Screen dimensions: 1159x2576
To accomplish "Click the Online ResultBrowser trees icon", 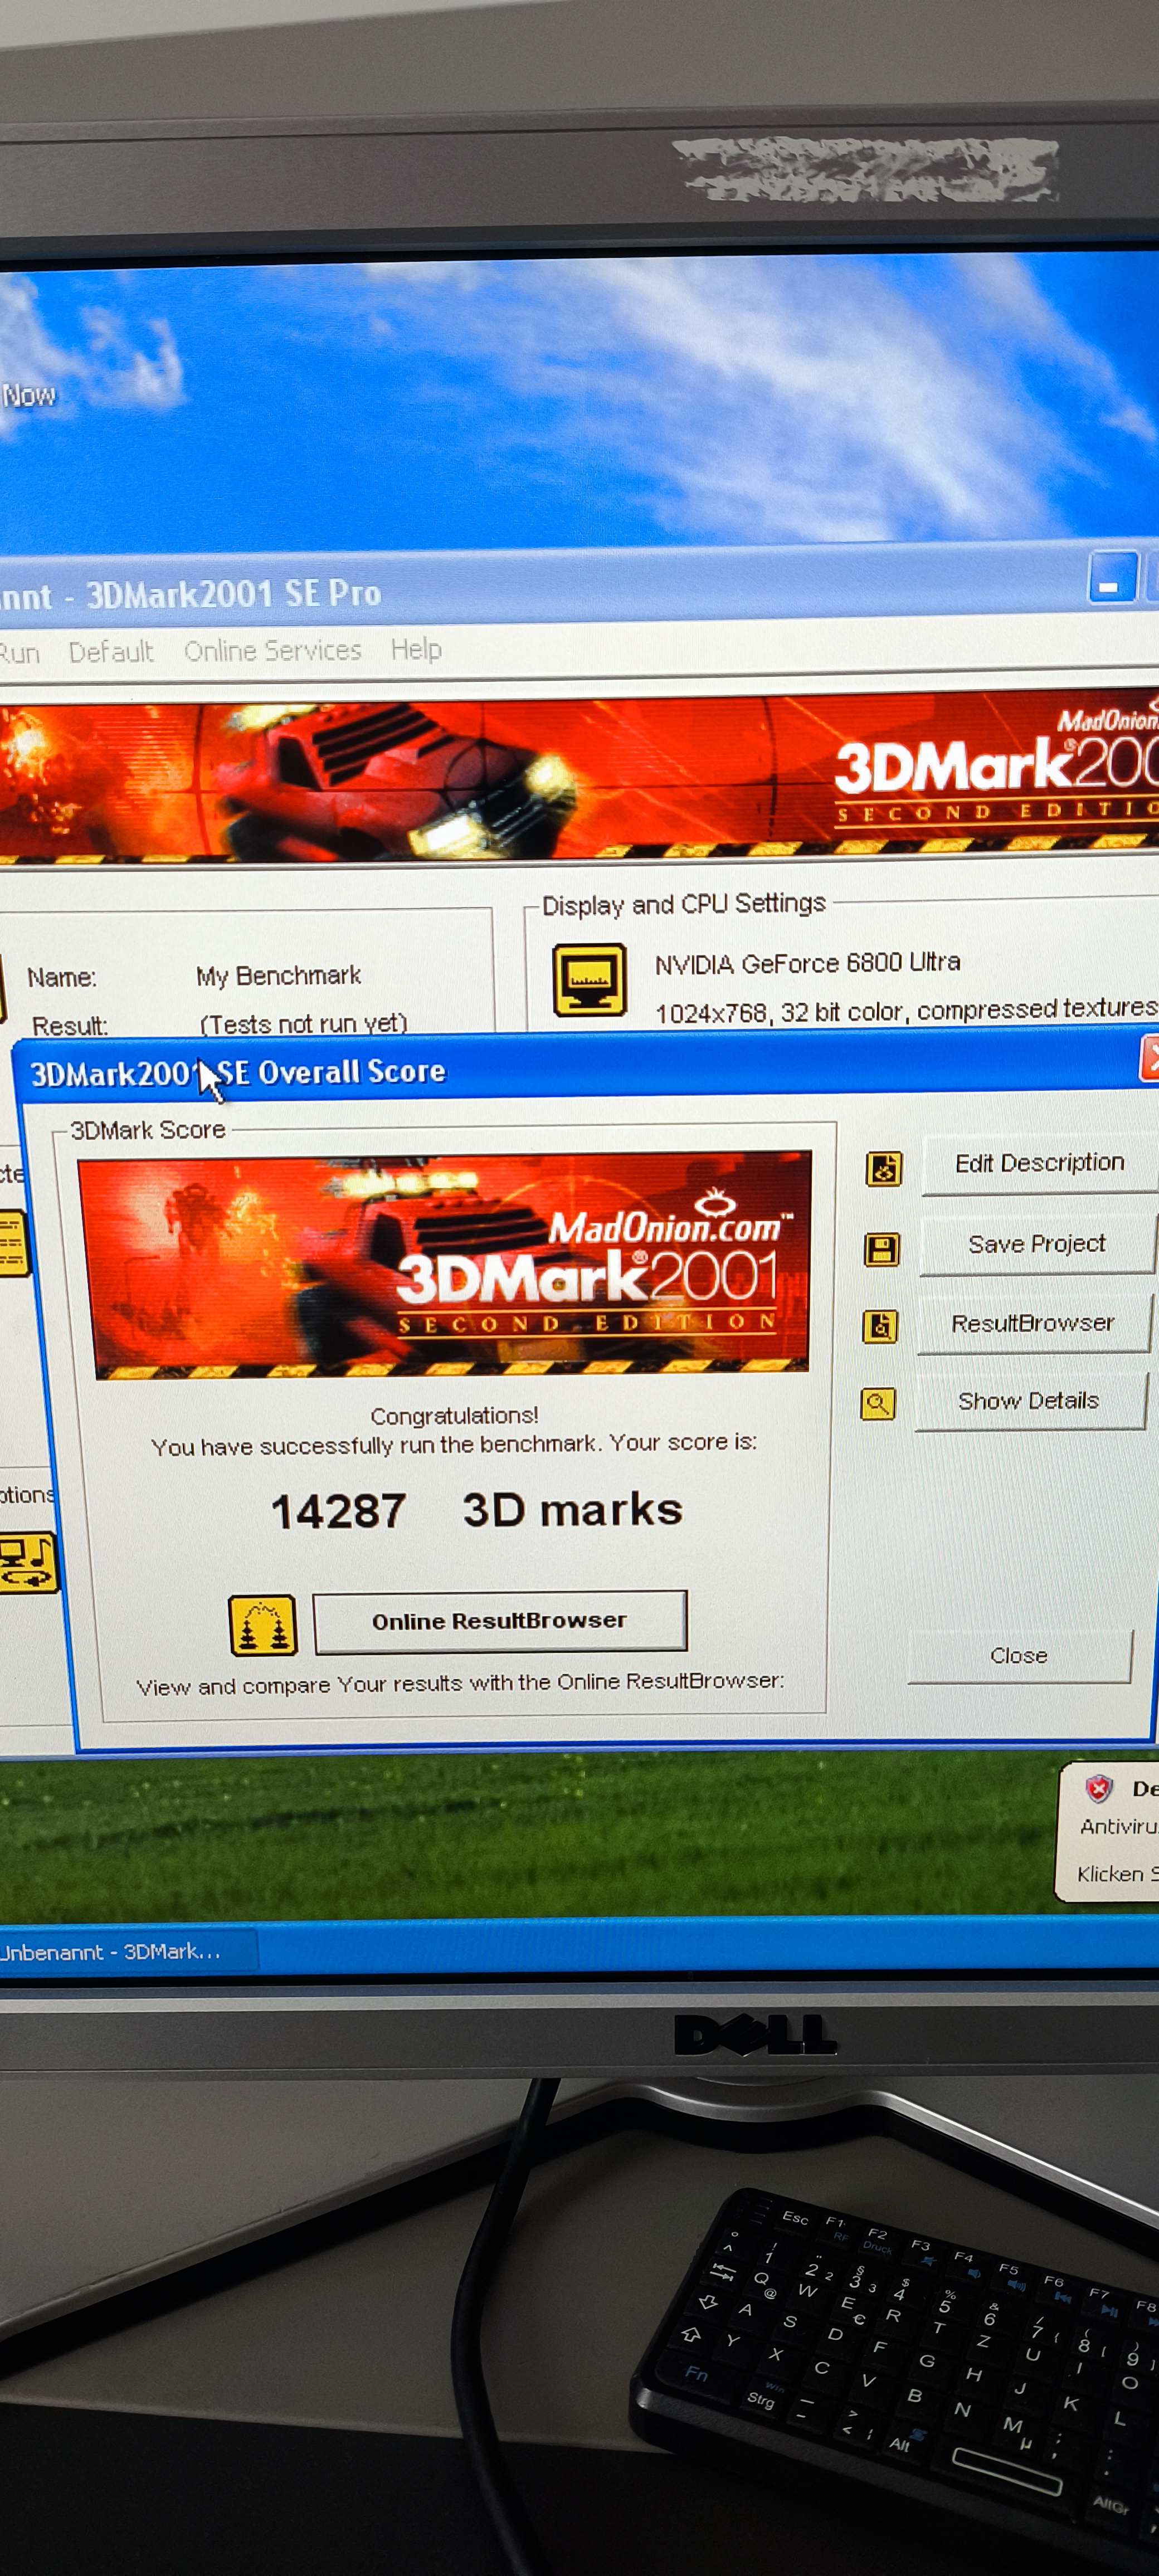I will pyautogui.click(x=262, y=1625).
